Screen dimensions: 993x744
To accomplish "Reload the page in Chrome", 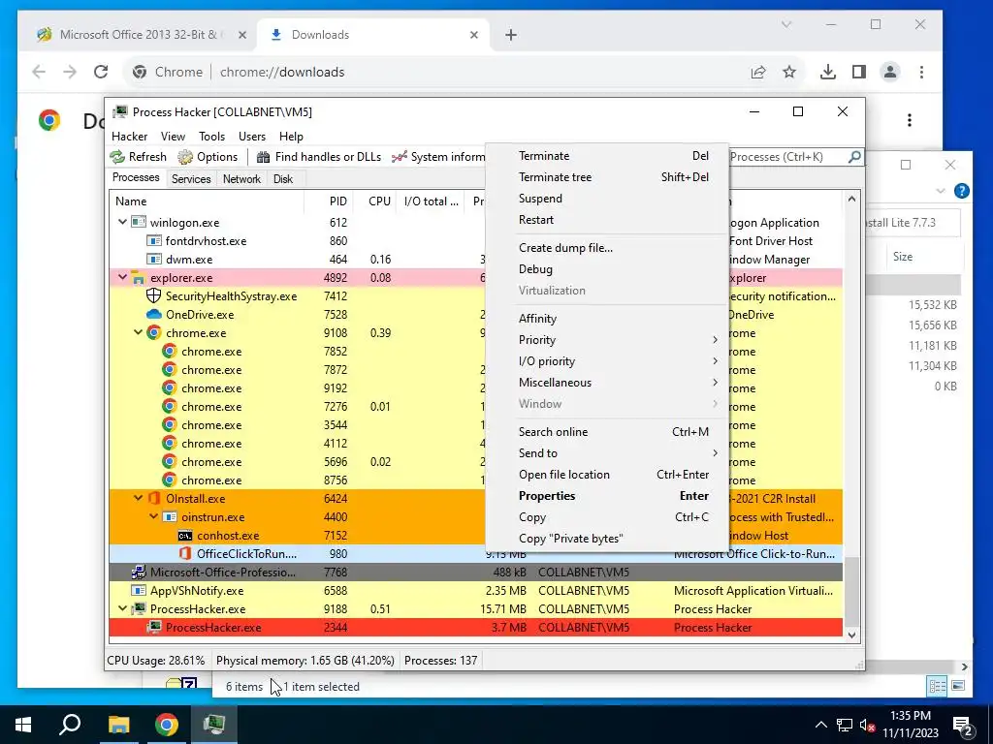I will click(x=101, y=72).
